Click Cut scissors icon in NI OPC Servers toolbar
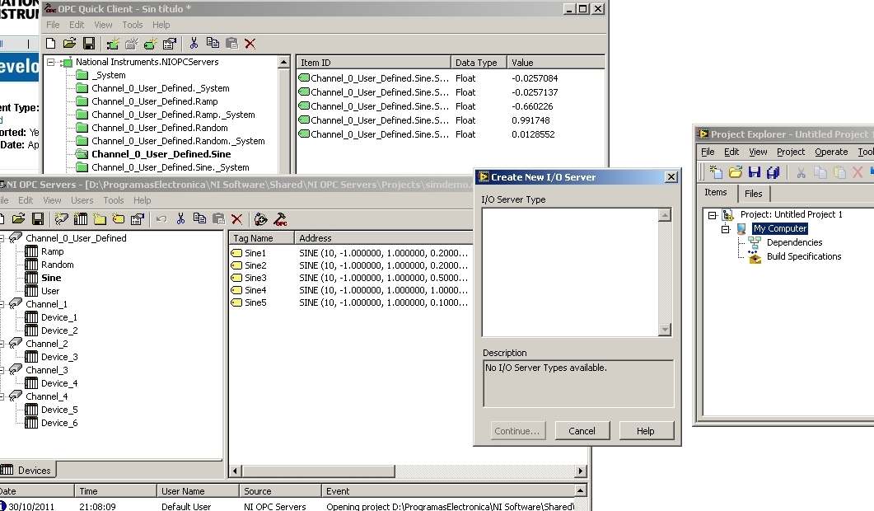The height and width of the screenshot is (511, 874). (180, 219)
